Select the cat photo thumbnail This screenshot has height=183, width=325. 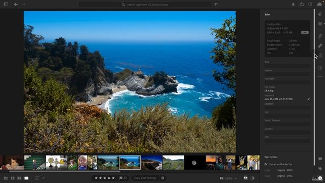point(12,163)
